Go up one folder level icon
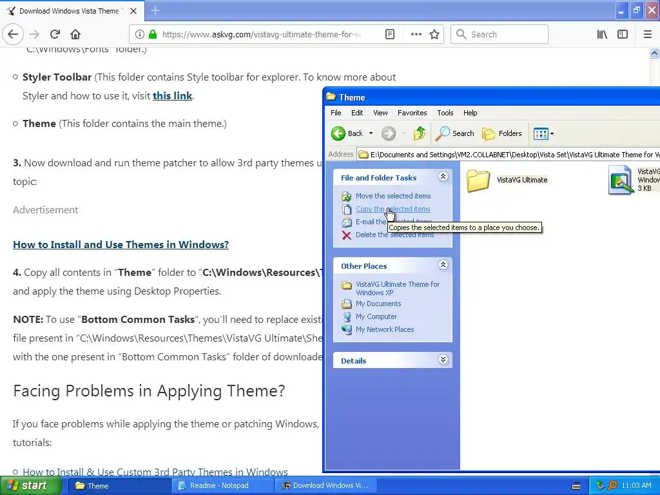Screen dimensions: 660x495 419,133
